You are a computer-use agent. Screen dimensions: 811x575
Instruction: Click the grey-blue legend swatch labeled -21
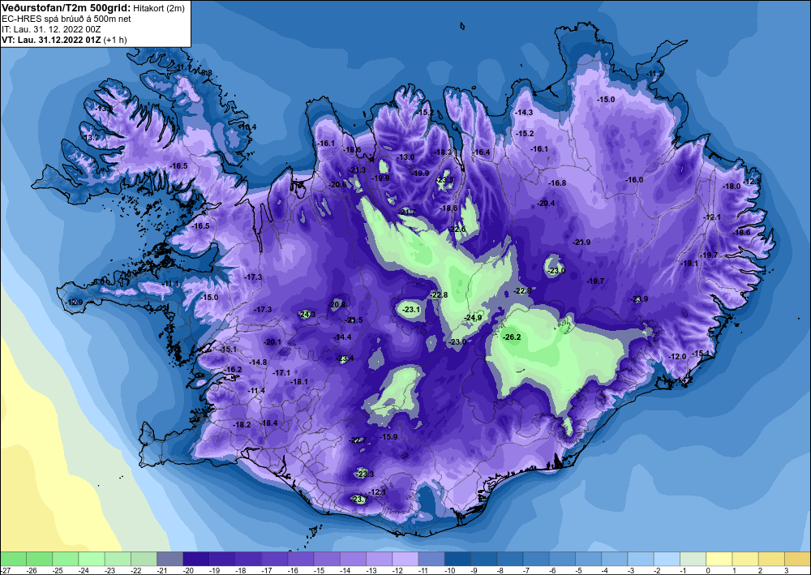click(x=170, y=559)
